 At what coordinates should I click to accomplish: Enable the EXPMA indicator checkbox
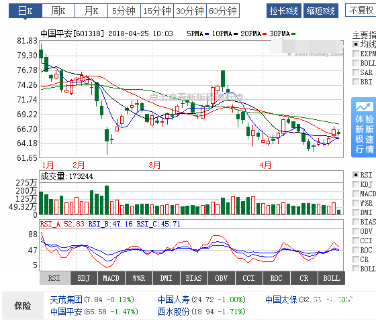click(x=356, y=54)
